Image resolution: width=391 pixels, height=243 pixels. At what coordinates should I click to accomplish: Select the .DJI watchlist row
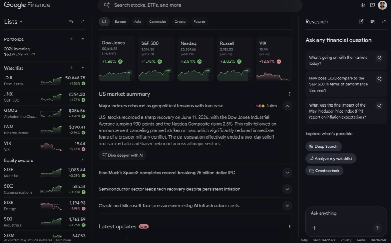[45, 81]
